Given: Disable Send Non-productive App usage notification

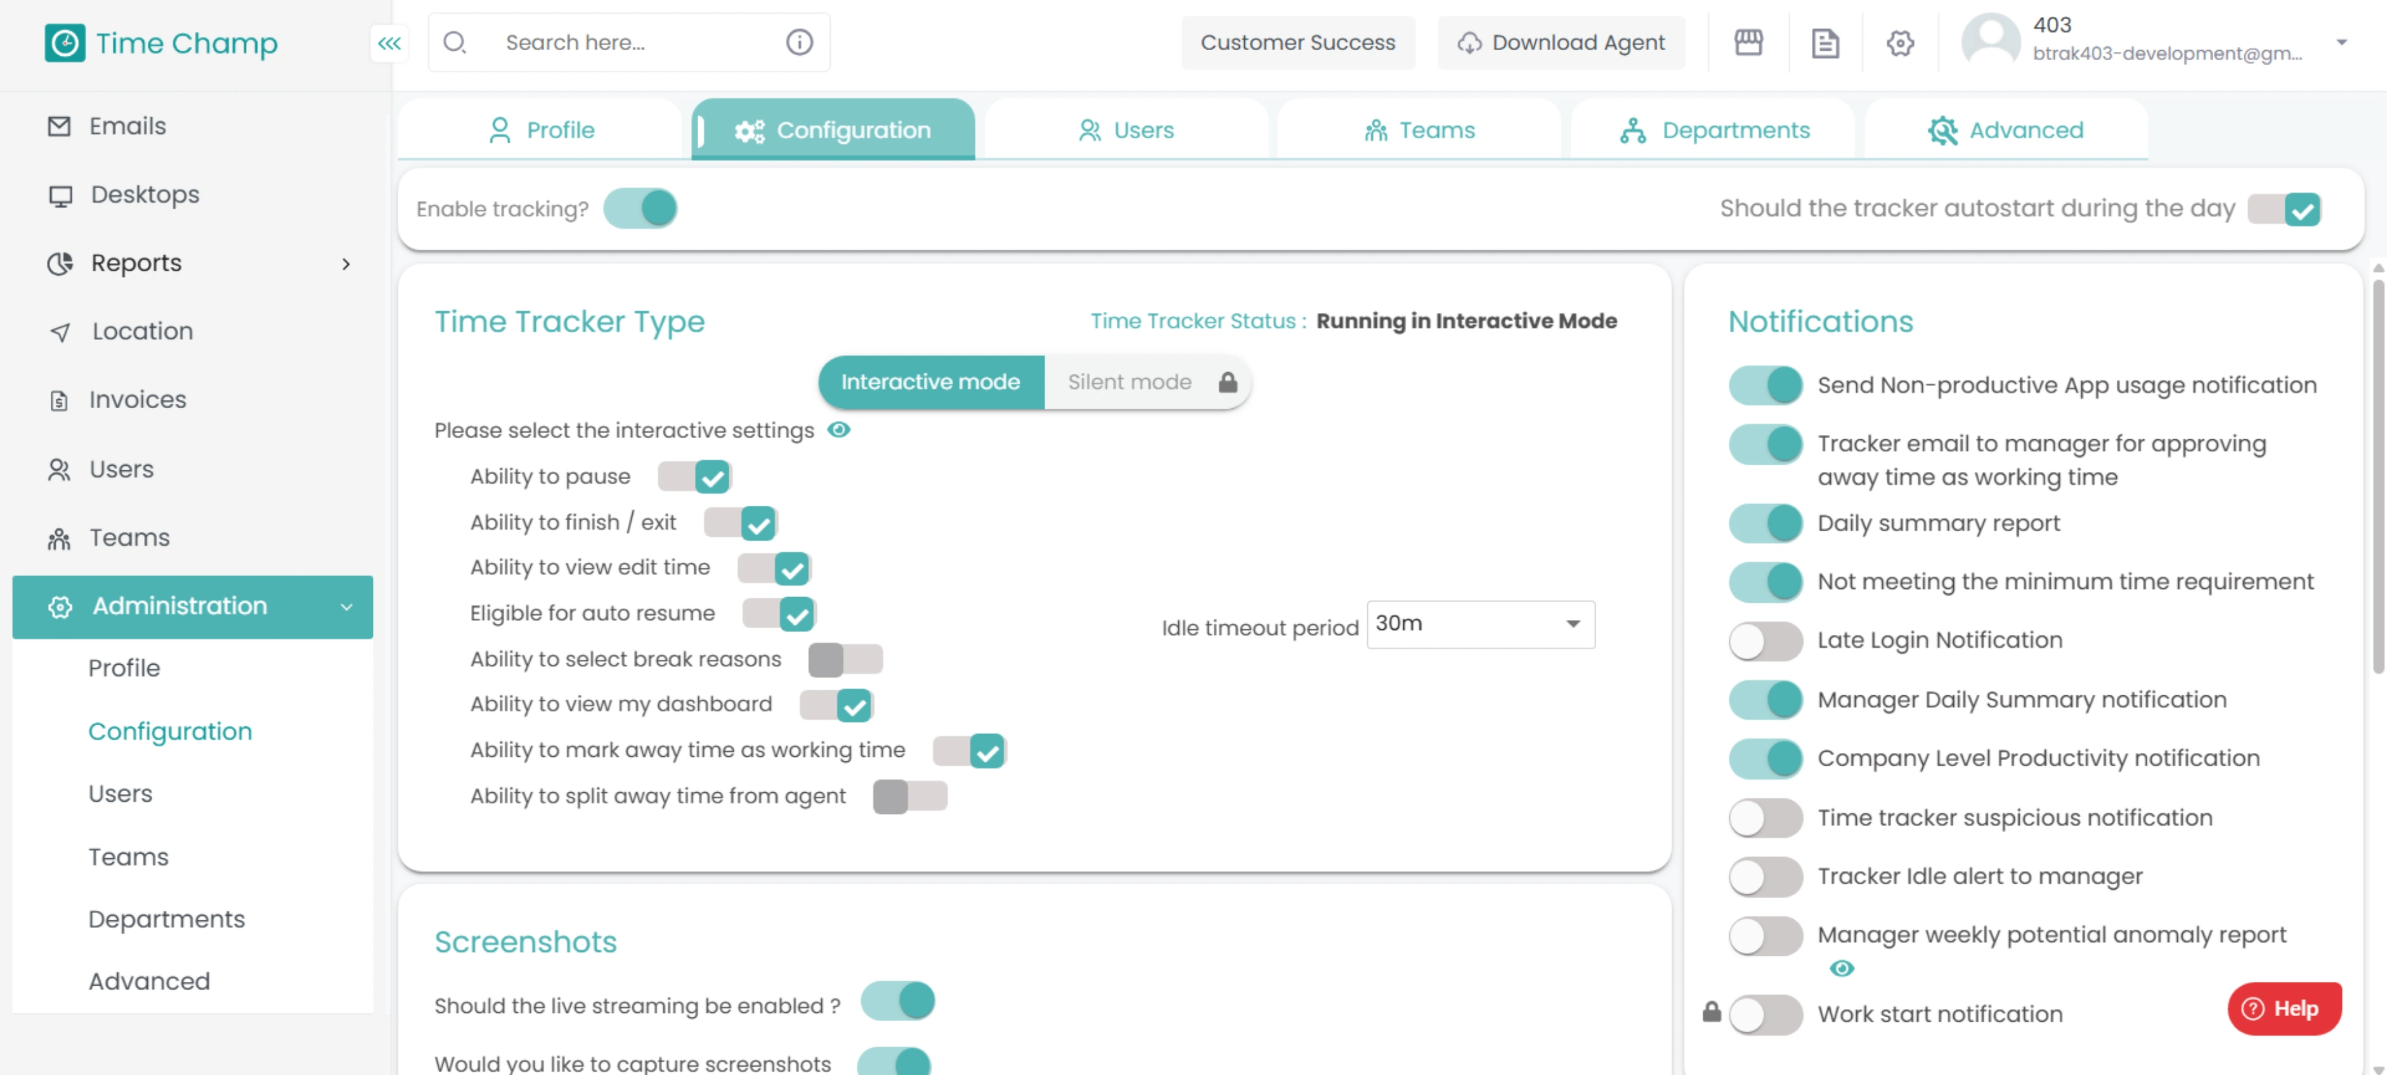Looking at the screenshot, I should tap(1766, 385).
